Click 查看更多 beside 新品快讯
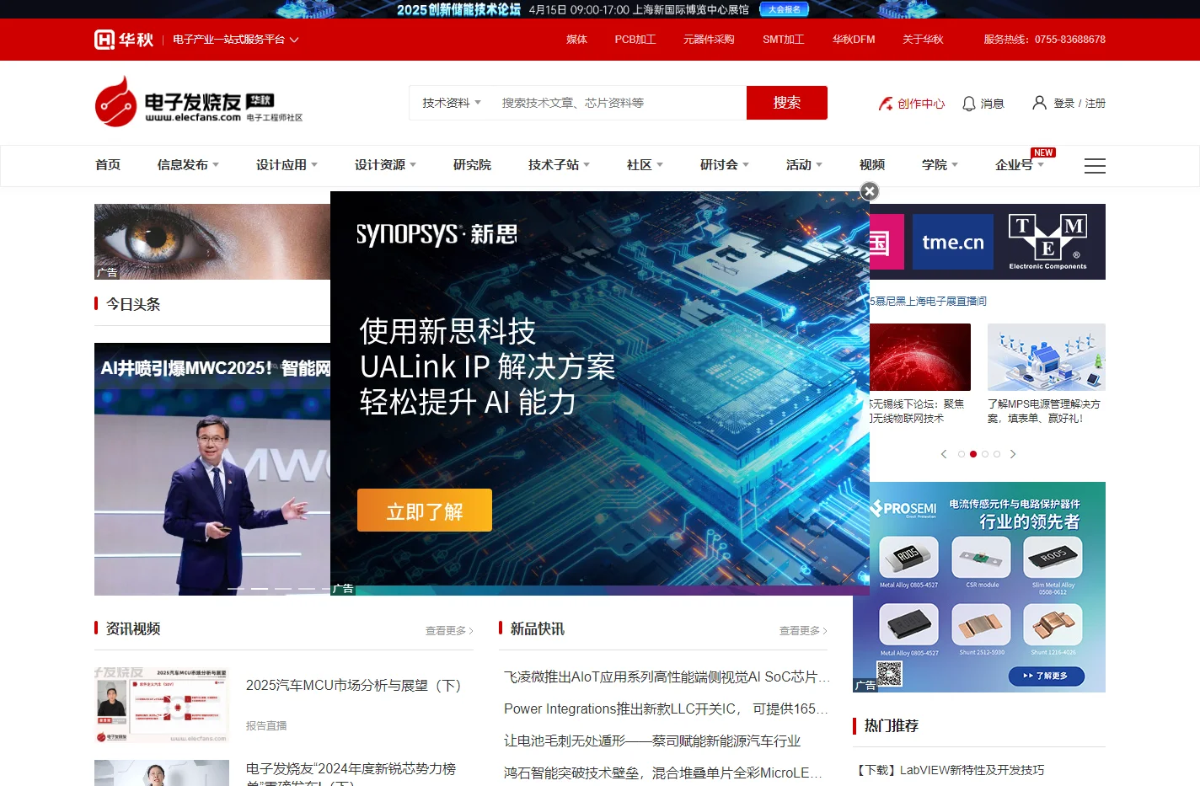 coord(803,631)
